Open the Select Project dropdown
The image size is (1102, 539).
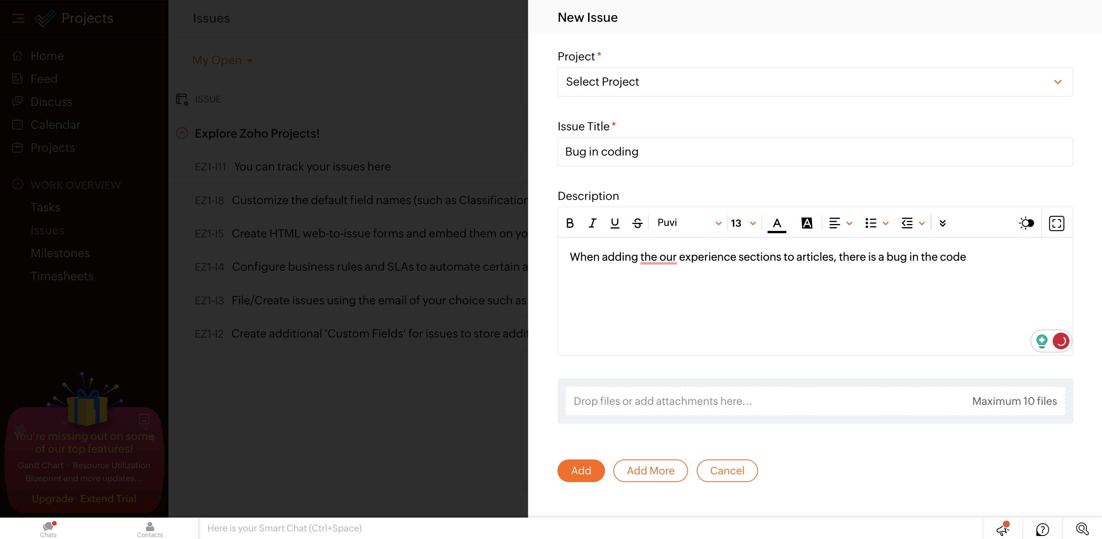click(815, 82)
